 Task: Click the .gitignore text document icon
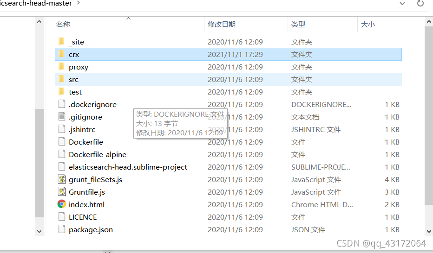click(x=62, y=117)
